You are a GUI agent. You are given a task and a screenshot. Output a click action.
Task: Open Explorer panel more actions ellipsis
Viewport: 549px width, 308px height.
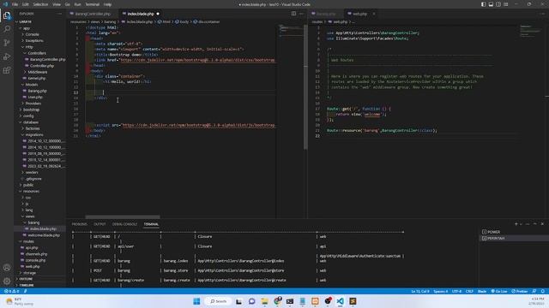point(59,14)
